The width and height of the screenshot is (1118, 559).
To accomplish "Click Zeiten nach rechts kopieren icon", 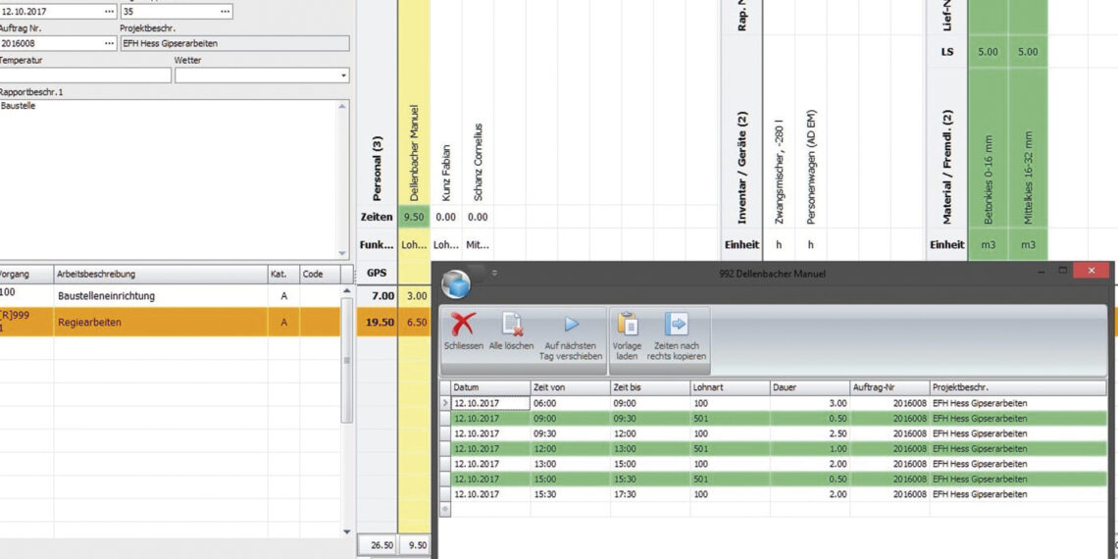I will point(676,324).
